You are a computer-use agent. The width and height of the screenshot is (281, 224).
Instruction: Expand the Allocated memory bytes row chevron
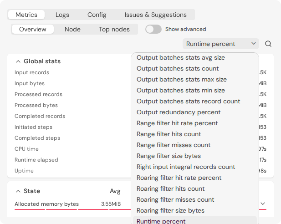pyautogui.click(x=263, y=204)
